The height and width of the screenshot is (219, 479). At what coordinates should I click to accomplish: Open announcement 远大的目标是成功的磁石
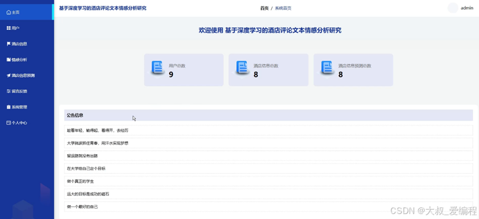pos(268,194)
